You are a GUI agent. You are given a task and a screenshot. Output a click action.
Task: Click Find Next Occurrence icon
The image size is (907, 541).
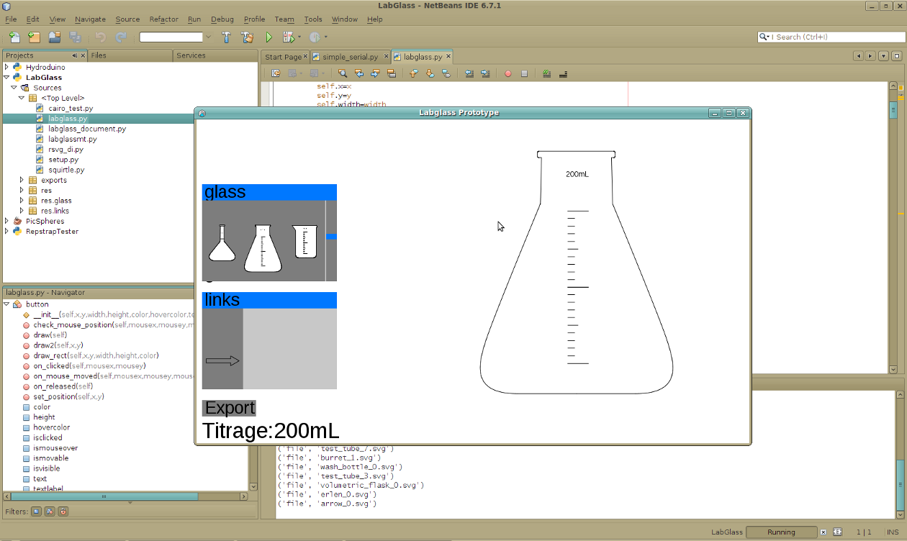[x=375, y=73]
